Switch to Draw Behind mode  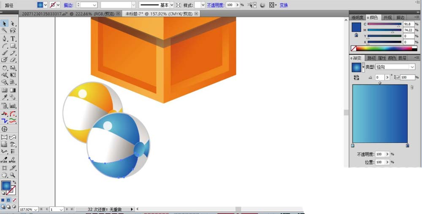[x=8, y=207]
